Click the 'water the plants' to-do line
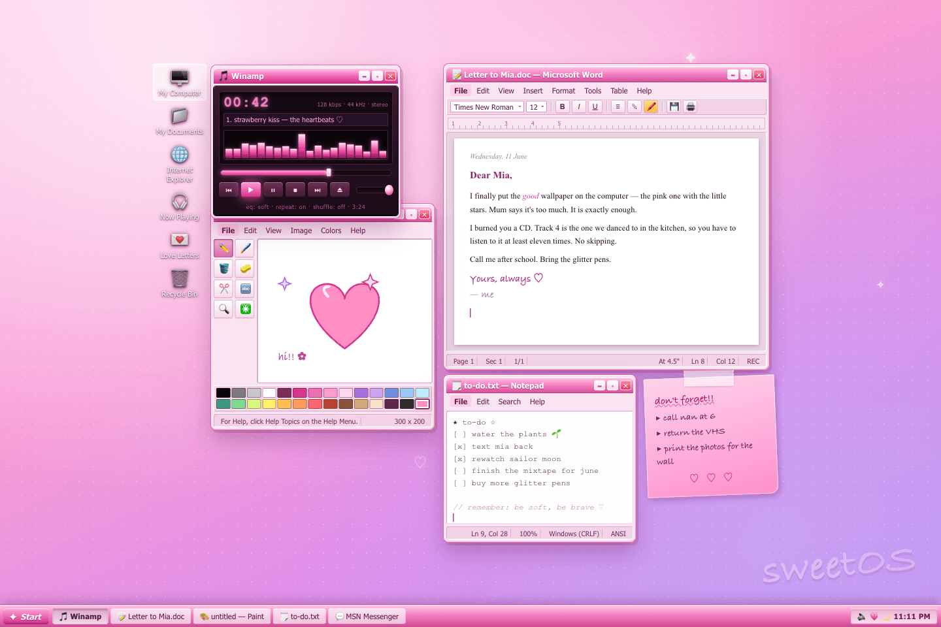 point(508,434)
